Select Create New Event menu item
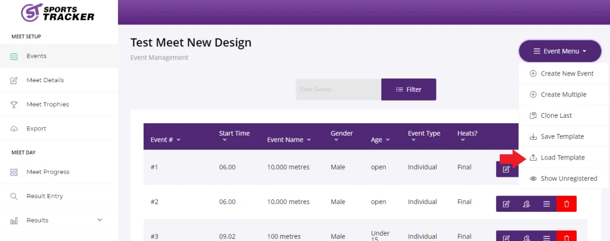Viewport: 610px width, 241px height. pos(564,73)
